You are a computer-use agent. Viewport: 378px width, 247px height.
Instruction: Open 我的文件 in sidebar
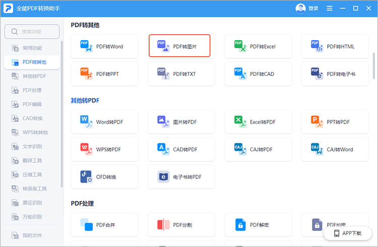(32, 235)
